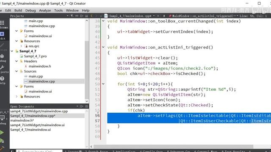Collapse the lower Forms folder
Screen dimensions: 271x152
pyautogui.click(x=17, y=86)
